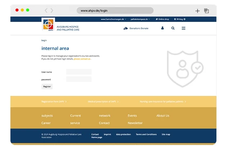Screen dimensions: 226x154
Task: Open 'Events' footer menu item
Action: tap(132, 116)
